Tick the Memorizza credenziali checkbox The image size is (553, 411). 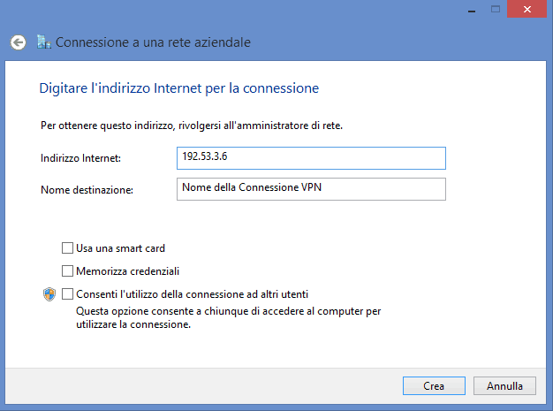pos(67,271)
